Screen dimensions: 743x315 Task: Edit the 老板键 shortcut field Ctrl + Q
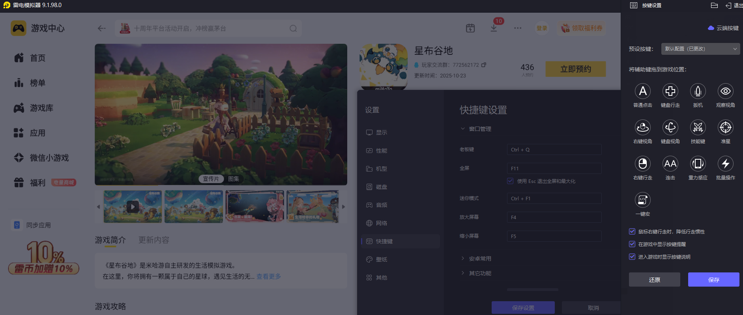554,149
